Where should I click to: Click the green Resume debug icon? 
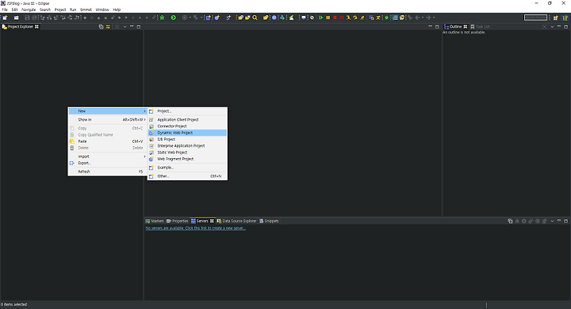321,17
